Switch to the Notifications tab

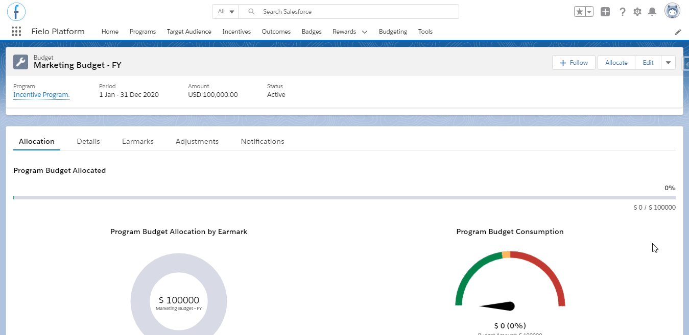(x=263, y=141)
